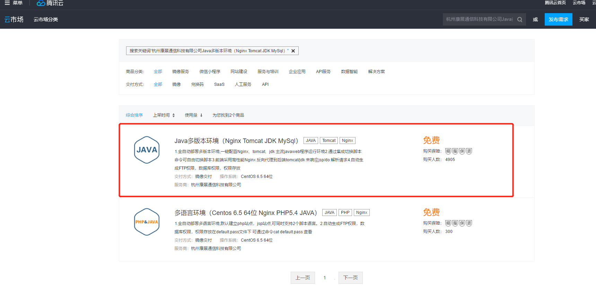
Task: Select 全部 in 交付方式 filter
Action: coord(158,84)
